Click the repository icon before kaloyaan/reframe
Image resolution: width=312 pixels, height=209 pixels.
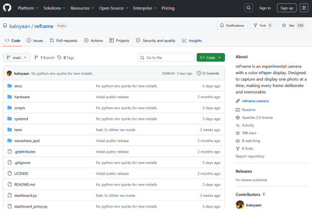pyautogui.click(x=5, y=26)
